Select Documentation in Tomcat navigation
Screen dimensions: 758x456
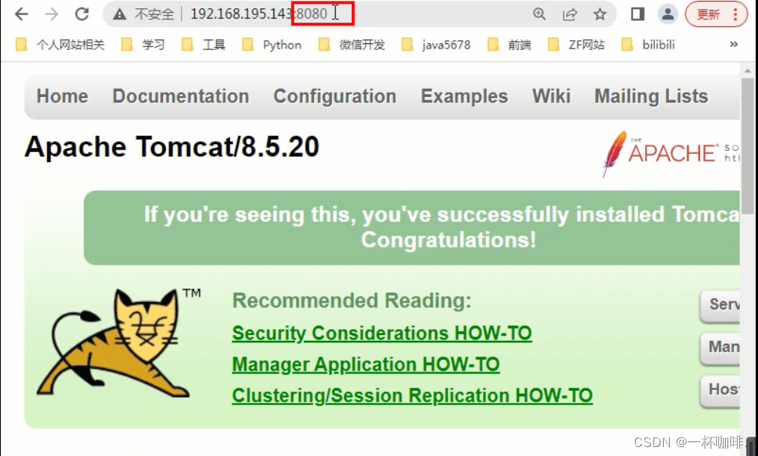[181, 96]
